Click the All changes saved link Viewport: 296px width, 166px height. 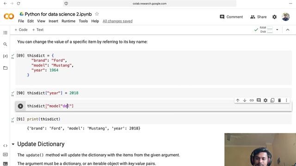[x=117, y=21]
